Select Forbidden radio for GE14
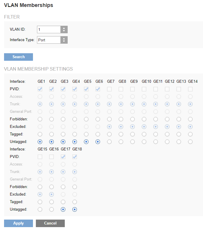203x230 pixels. coord(190,119)
